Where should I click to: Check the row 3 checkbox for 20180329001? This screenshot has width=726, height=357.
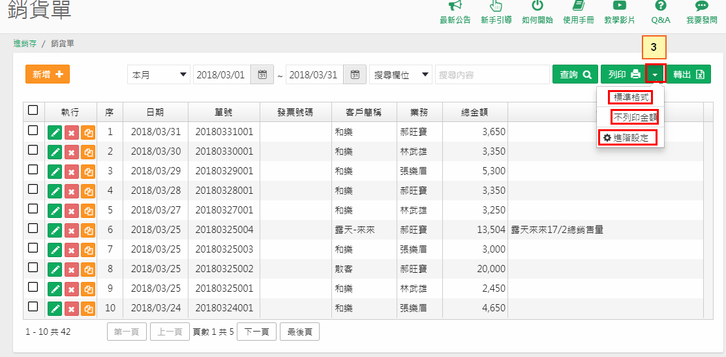tap(33, 170)
